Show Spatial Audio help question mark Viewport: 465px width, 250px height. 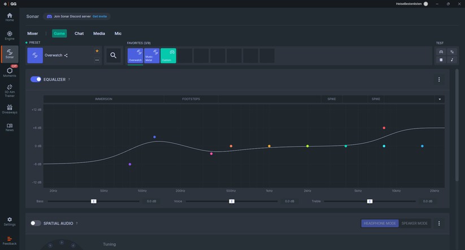[x=76, y=223]
